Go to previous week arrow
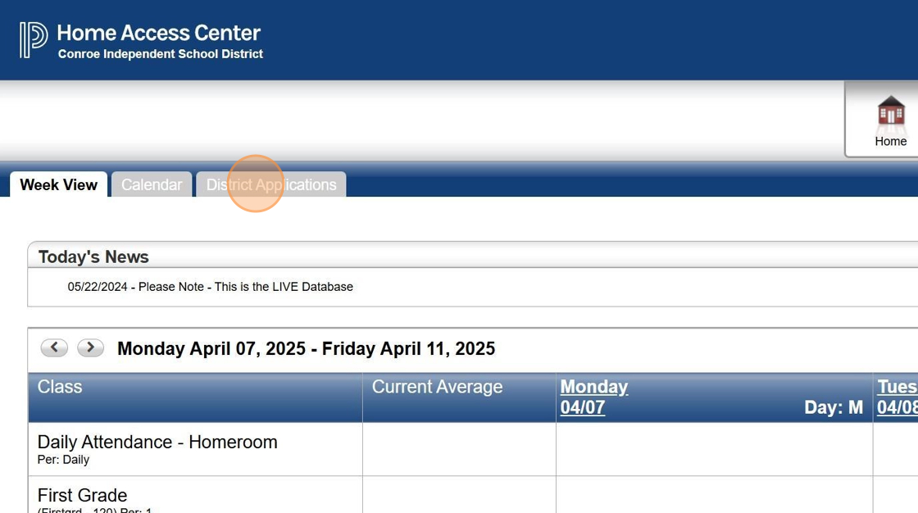 (54, 347)
